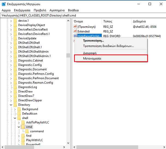Image resolution: width=166 pixels, height=149 pixels.
Task: Click the values pane scroll left arrow
Action: pos(74,147)
